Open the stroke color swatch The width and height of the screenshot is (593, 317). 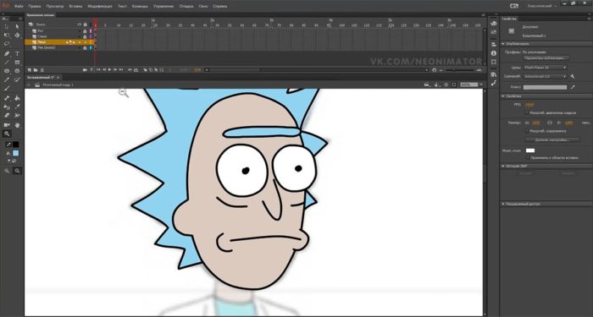15,145
